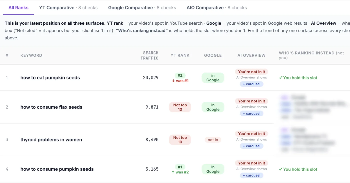The image size is (350, 183).
Task: Sort by the SEARCH TRAFFIC column header
Action: point(149,56)
